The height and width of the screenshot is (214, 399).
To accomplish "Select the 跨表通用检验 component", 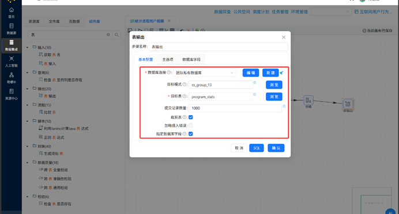I will tap(53, 188).
